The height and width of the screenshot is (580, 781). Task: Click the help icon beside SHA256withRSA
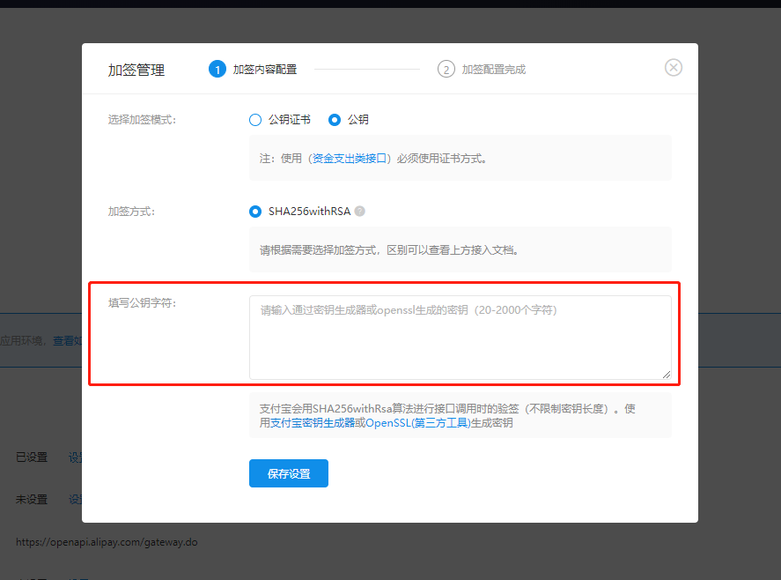point(360,212)
